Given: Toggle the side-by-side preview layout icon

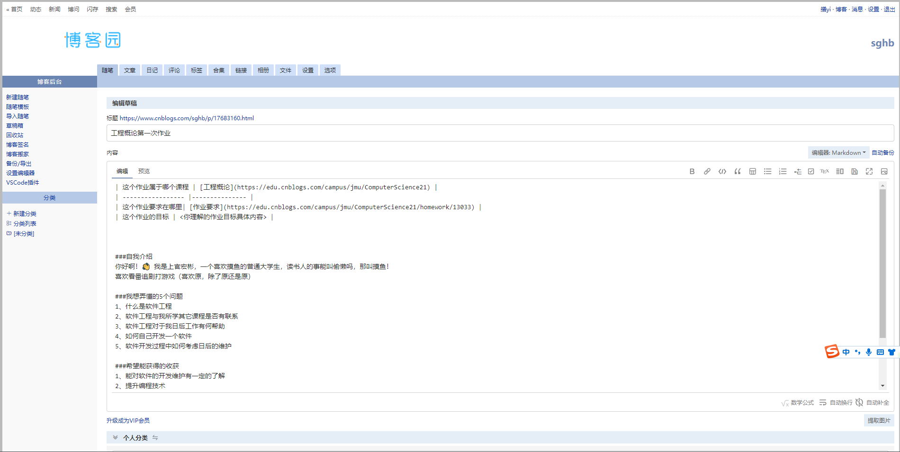Looking at the screenshot, I should tap(840, 171).
